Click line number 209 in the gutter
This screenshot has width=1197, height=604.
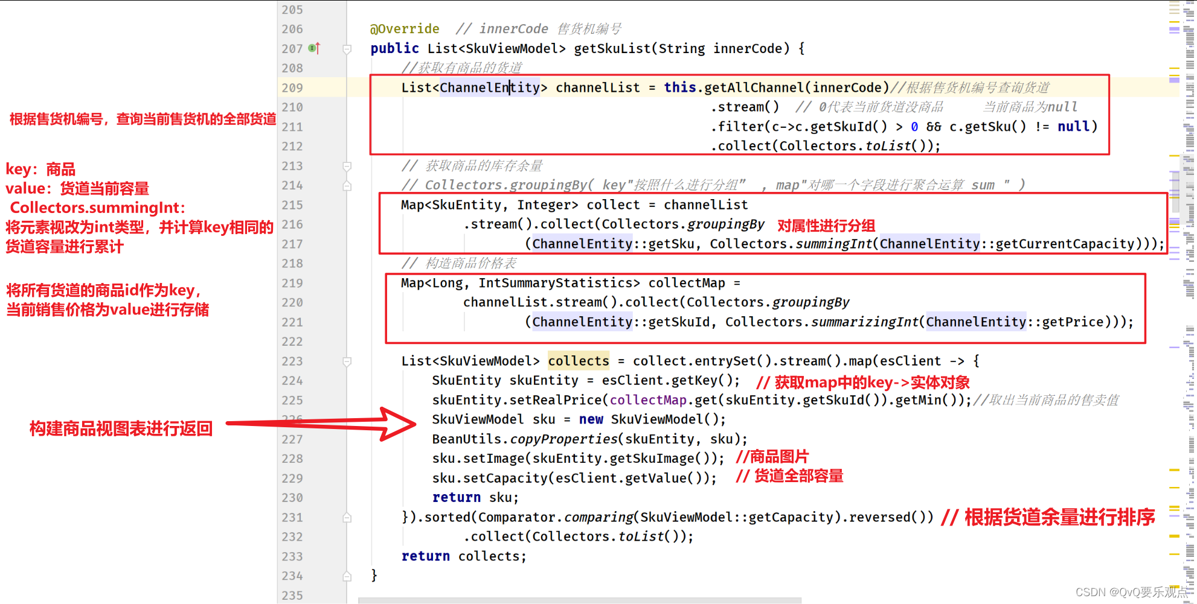pyautogui.click(x=292, y=87)
